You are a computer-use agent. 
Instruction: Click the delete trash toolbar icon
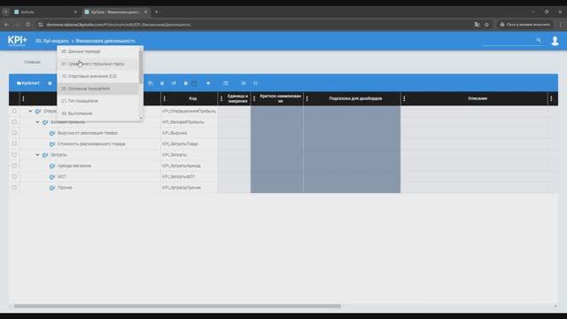coord(162,83)
